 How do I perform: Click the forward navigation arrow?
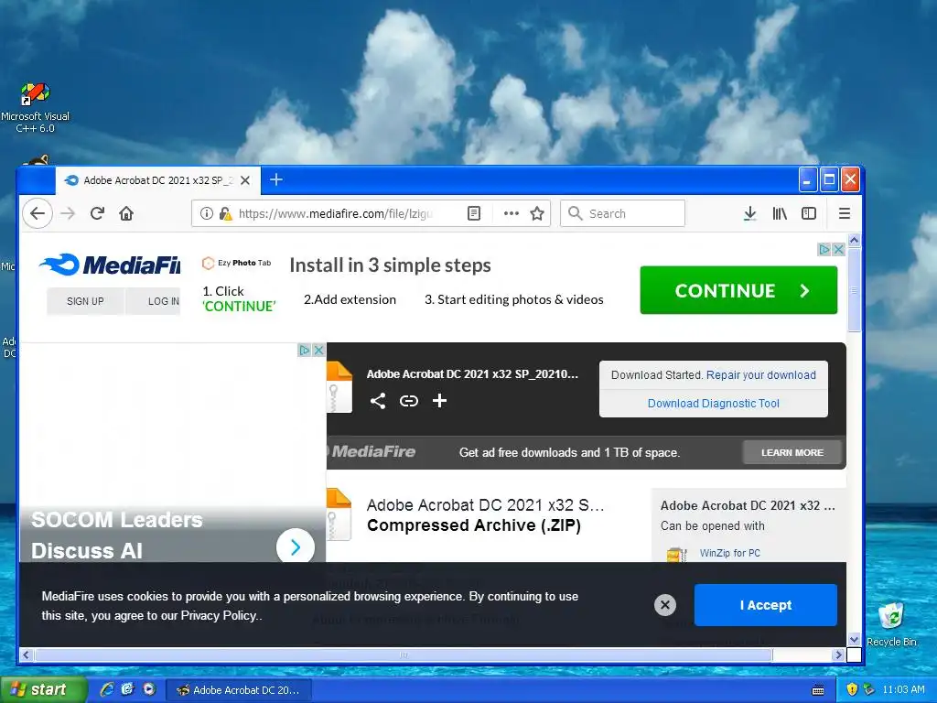tap(68, 213)
